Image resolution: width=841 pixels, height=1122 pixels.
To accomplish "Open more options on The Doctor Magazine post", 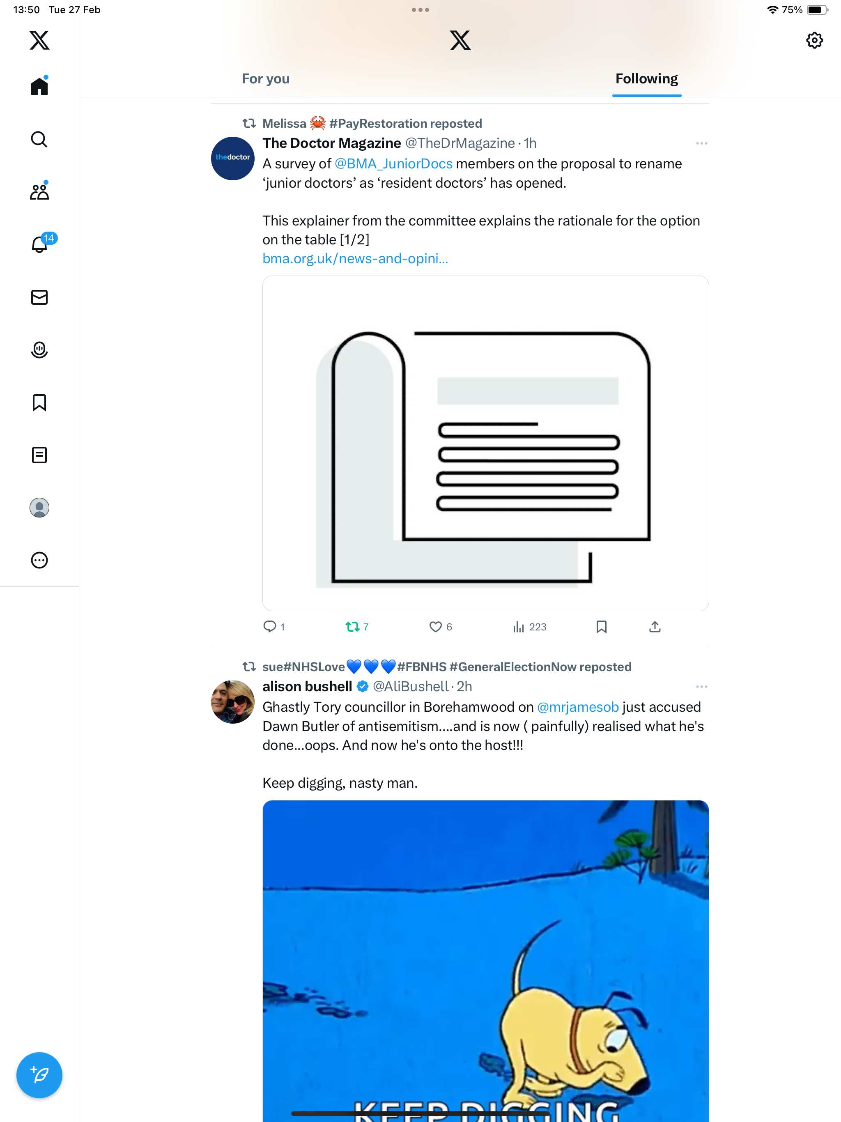I will tap(701, 144).
